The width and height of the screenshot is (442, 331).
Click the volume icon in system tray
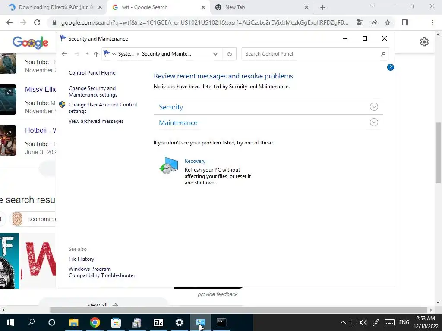pos(363,322)
